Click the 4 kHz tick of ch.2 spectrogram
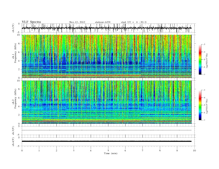The height and width of the screenshot is (169, 219). coord(19,106)
